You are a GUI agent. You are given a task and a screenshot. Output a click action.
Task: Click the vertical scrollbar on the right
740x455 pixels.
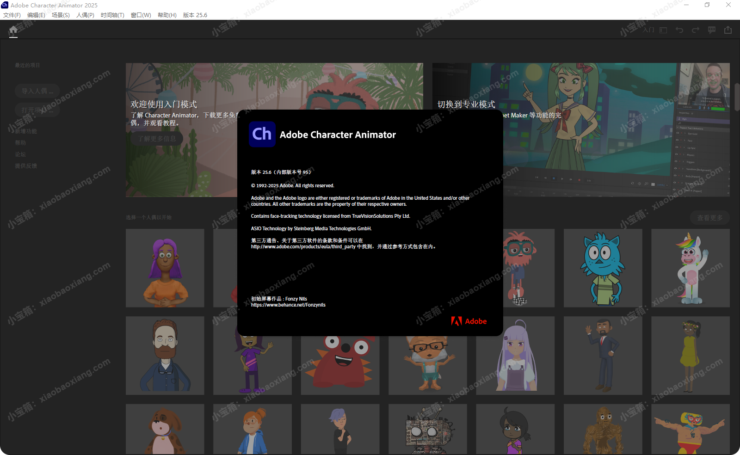tap(736, 97)
